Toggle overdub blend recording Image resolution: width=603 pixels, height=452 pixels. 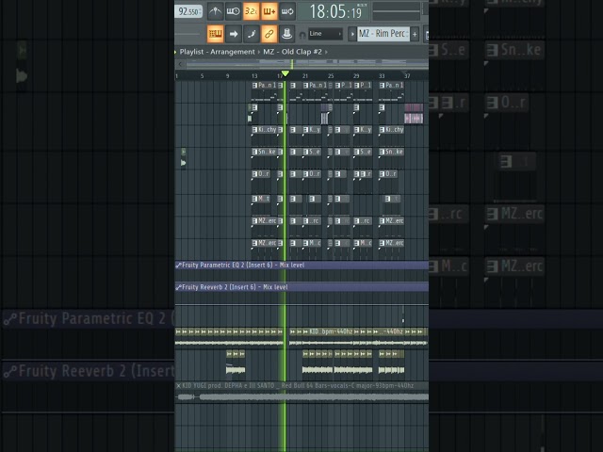coord(269,11)
